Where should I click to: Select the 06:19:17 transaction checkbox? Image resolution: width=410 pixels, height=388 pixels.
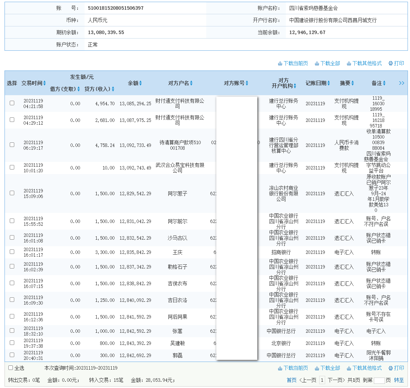coord(12,145)
